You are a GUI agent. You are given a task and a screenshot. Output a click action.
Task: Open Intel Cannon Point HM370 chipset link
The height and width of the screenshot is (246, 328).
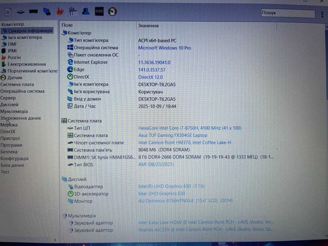(185, 143)
